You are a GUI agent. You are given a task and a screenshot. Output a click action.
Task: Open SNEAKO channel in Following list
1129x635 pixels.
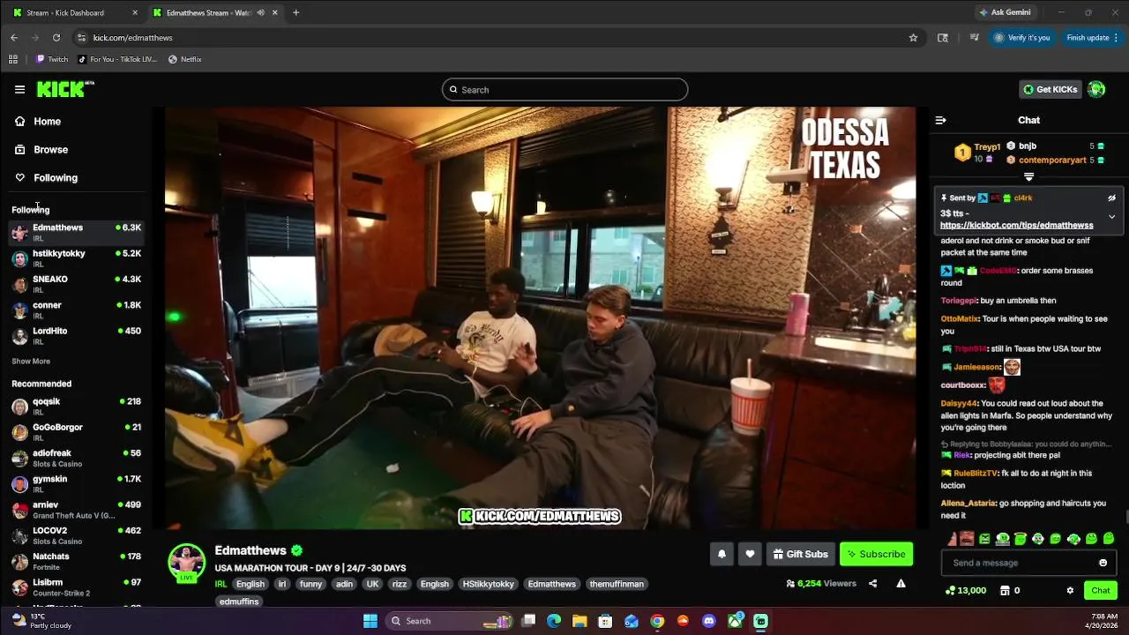(x=76, y=284)
